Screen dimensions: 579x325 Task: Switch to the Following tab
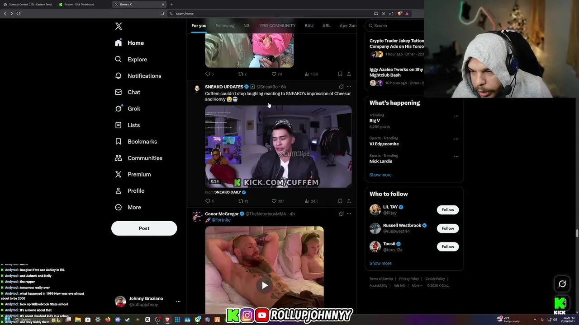point(225,26)
